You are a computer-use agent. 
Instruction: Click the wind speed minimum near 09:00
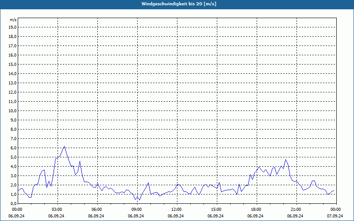click(139, 200)
